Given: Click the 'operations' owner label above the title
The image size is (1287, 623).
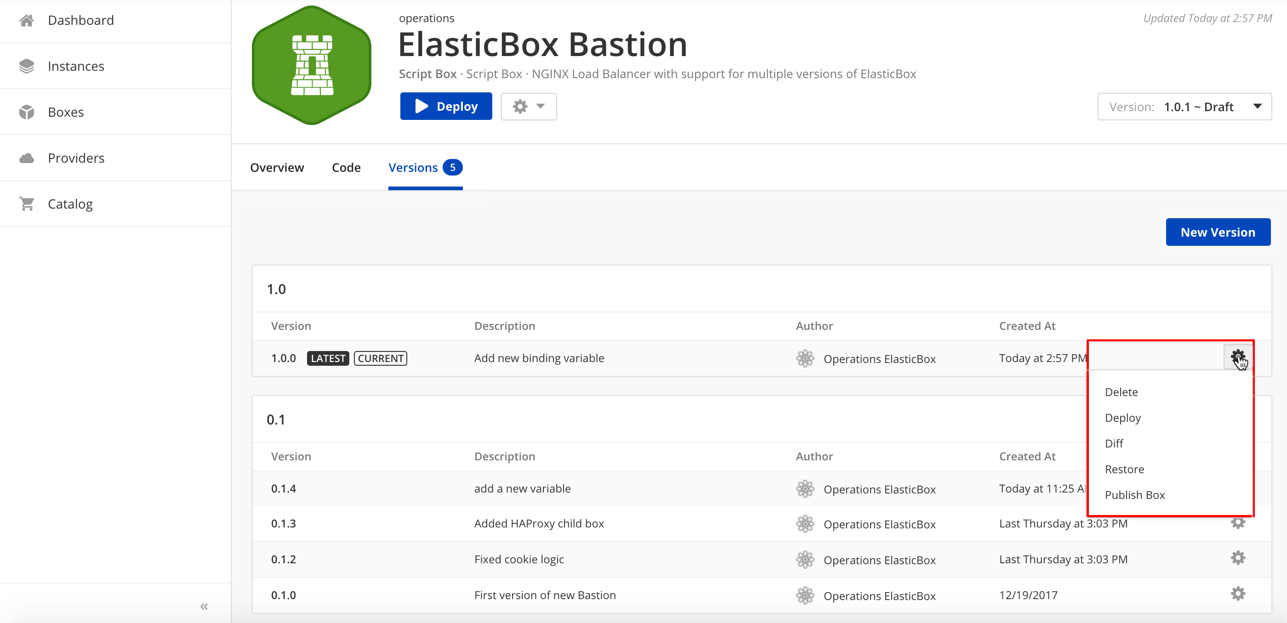Looking at the screenshot, I should click(x=426, y=18).
